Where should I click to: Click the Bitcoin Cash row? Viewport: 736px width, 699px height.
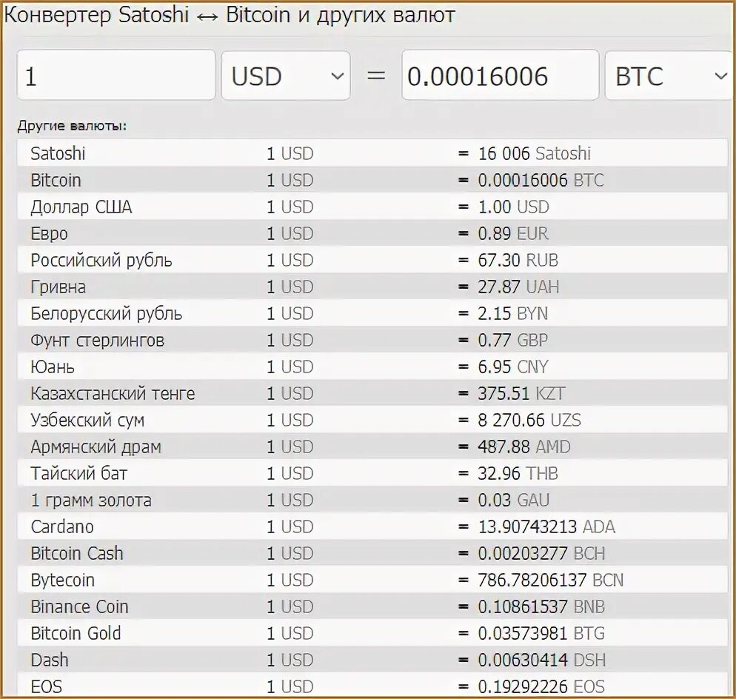pos(372,553)
